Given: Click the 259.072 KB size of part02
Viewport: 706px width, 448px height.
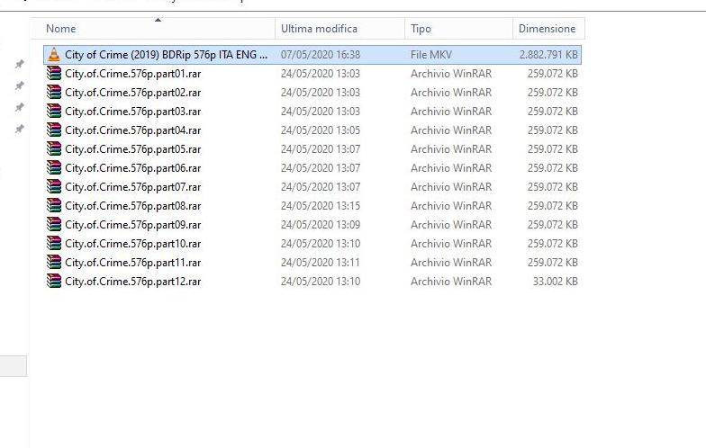Looking at the screenshot, I should [x=553, y=93].
